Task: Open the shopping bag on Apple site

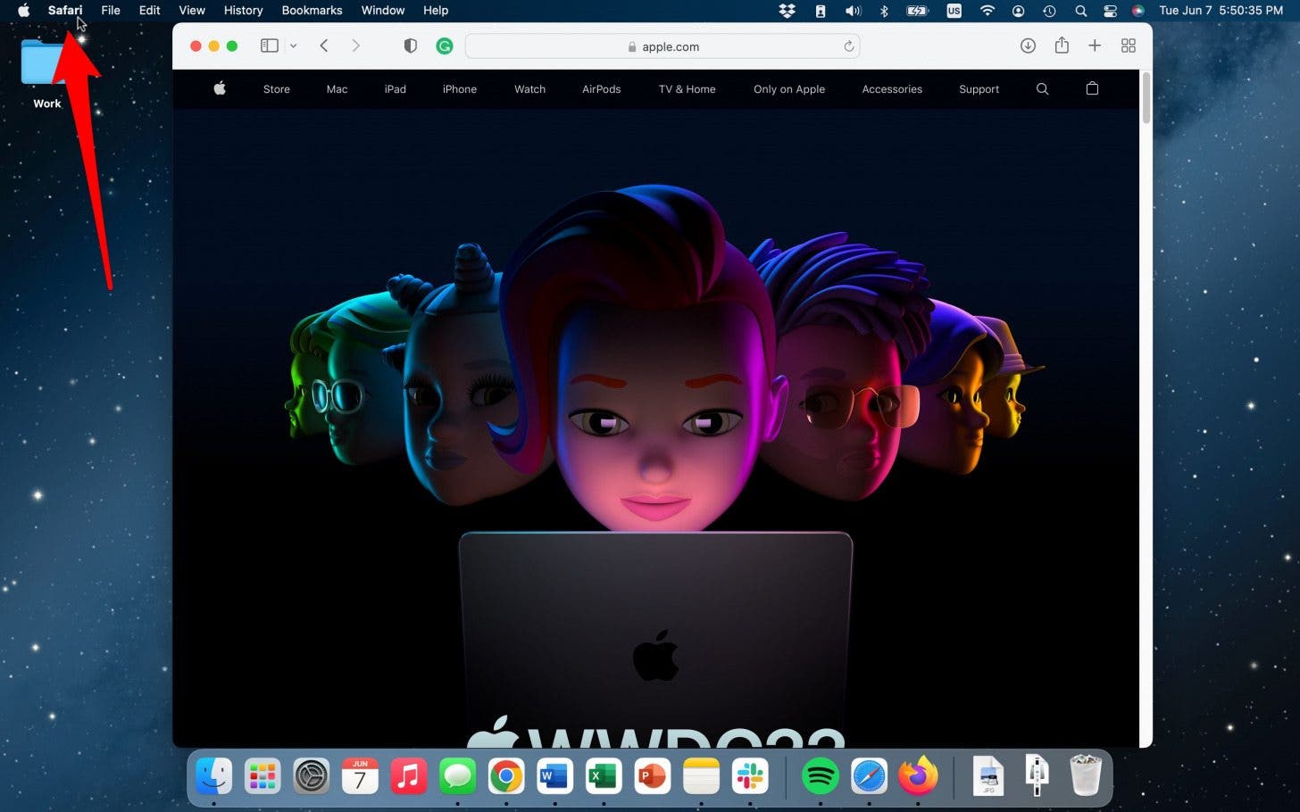Action: [1092, 89]
